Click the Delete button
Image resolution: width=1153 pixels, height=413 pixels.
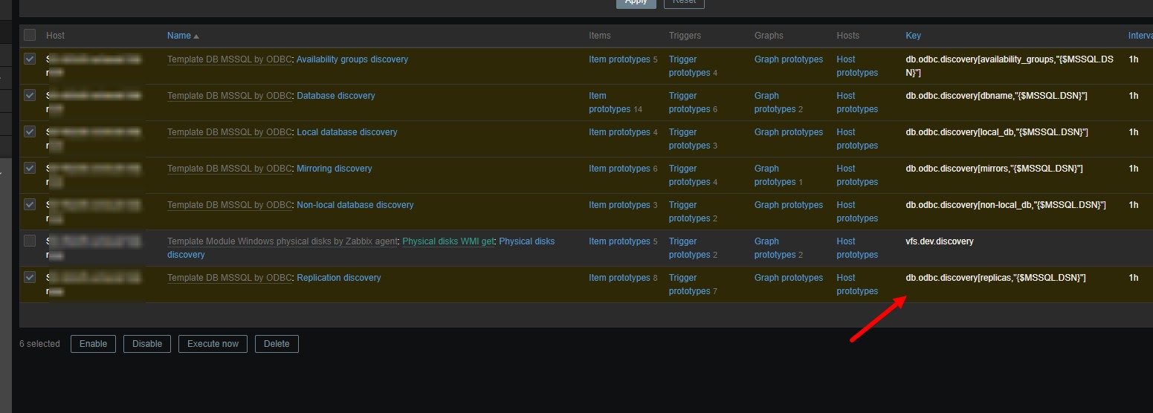point(277,344)
